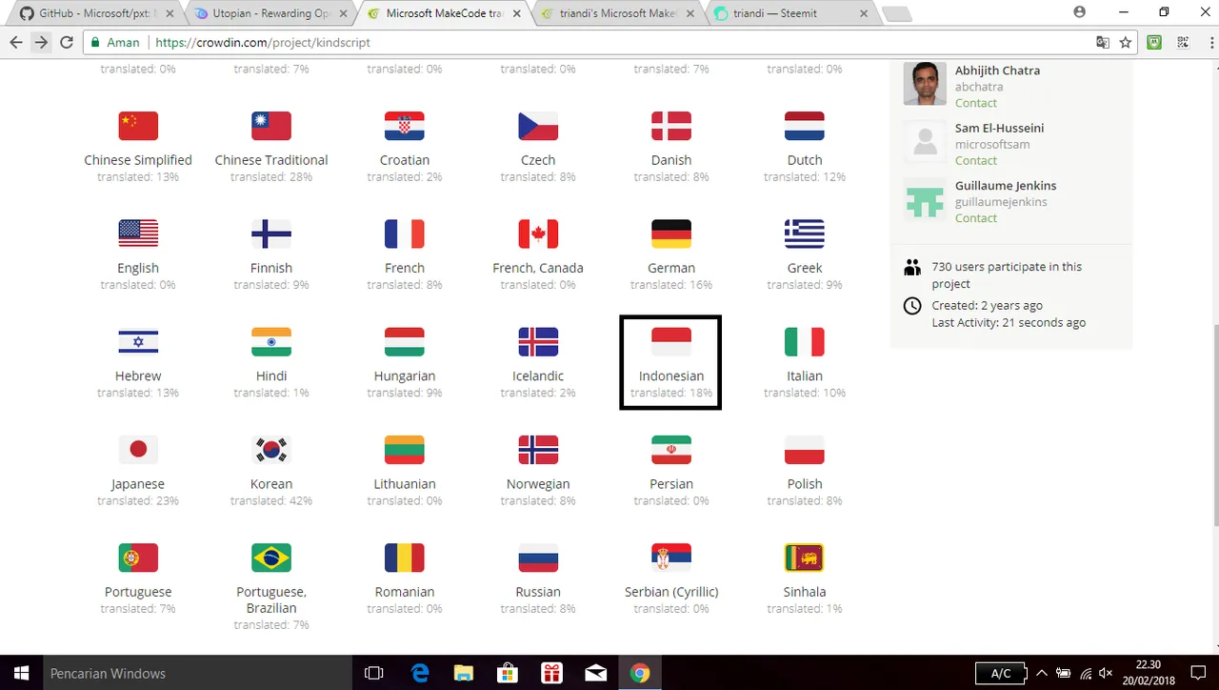Screen dimensions: 1219x690
Task: Click the browser reload button
Action: point(67,42)
